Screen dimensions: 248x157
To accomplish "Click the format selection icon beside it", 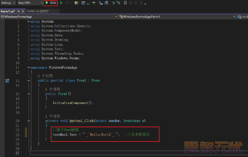I will coord(106,3).
